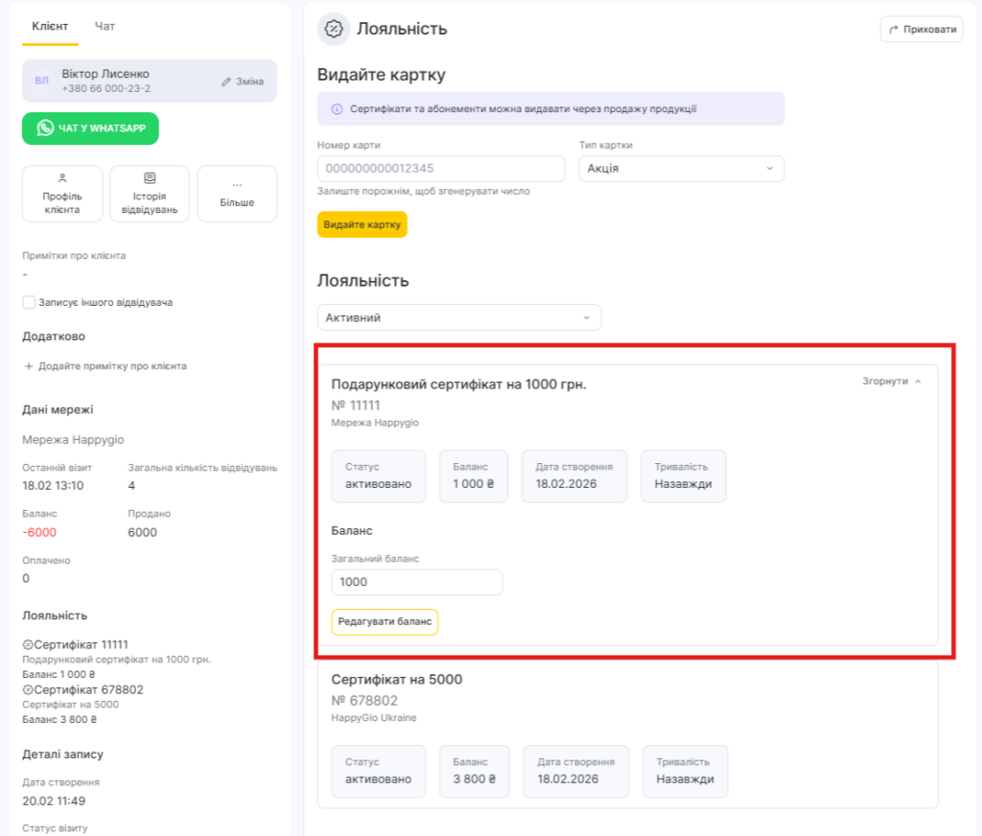Select the Клієнт tab

(x=50, y=26)
